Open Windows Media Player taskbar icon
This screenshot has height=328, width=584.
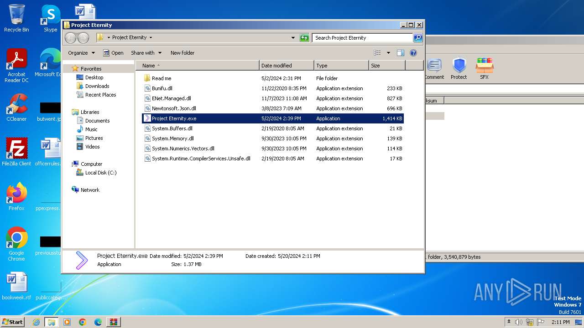coord(67,322)
